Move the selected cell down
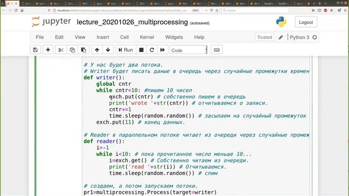349x196 pixels. click(x=108, y=50)
